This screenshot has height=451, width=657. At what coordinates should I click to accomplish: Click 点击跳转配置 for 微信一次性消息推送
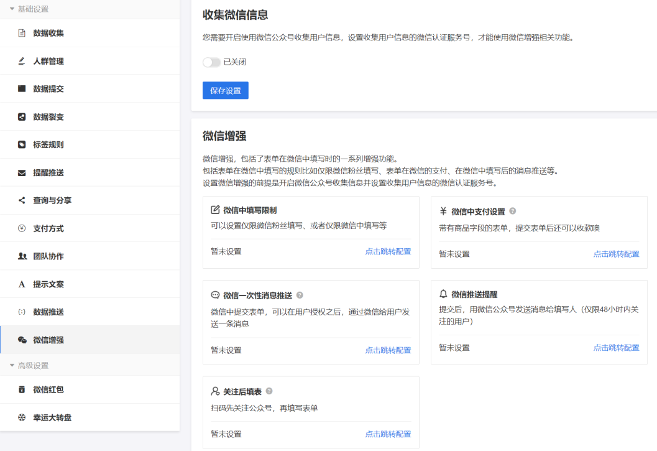388,350
